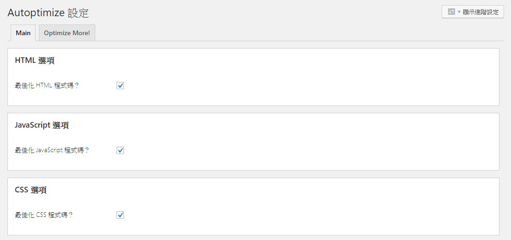
Task: Click the 最佳化 JavaScript 程式碼？ label text
Action: (52, 150)
